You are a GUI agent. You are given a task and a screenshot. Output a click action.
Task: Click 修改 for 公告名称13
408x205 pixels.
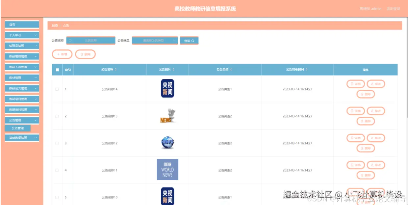pos(376,111)
